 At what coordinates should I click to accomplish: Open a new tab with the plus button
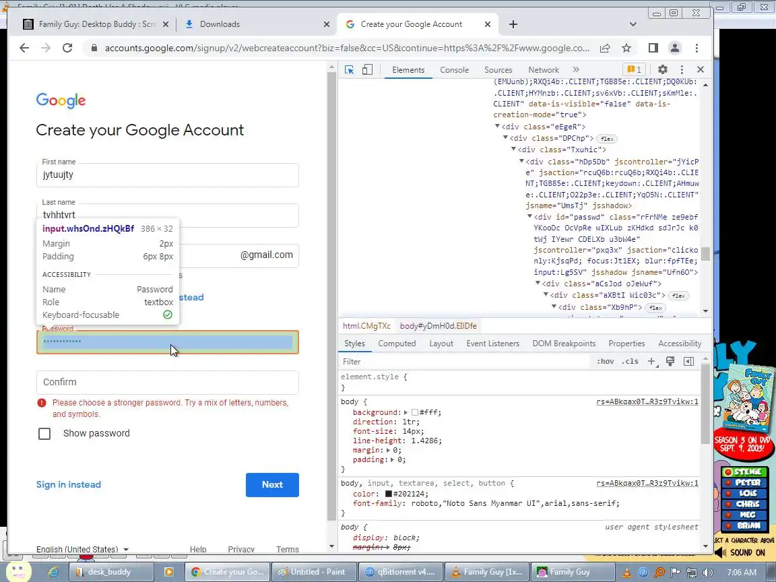tap(513, 24)
